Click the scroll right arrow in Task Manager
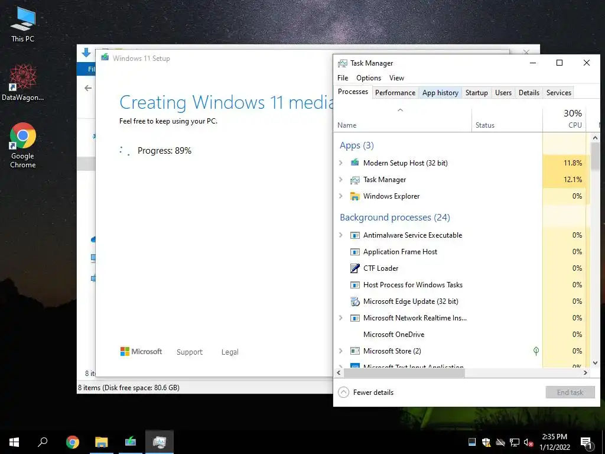The height and width of the screenshot is (454, 605). pos(586,373)
